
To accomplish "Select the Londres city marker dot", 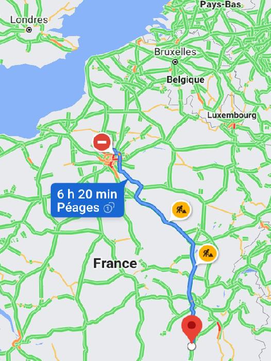I will 29,30.
